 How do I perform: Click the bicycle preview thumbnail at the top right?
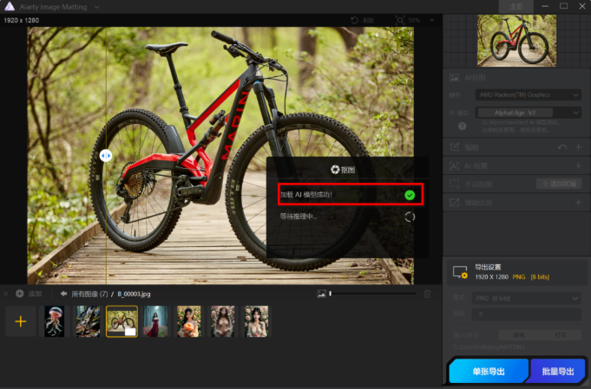[516, 41]
